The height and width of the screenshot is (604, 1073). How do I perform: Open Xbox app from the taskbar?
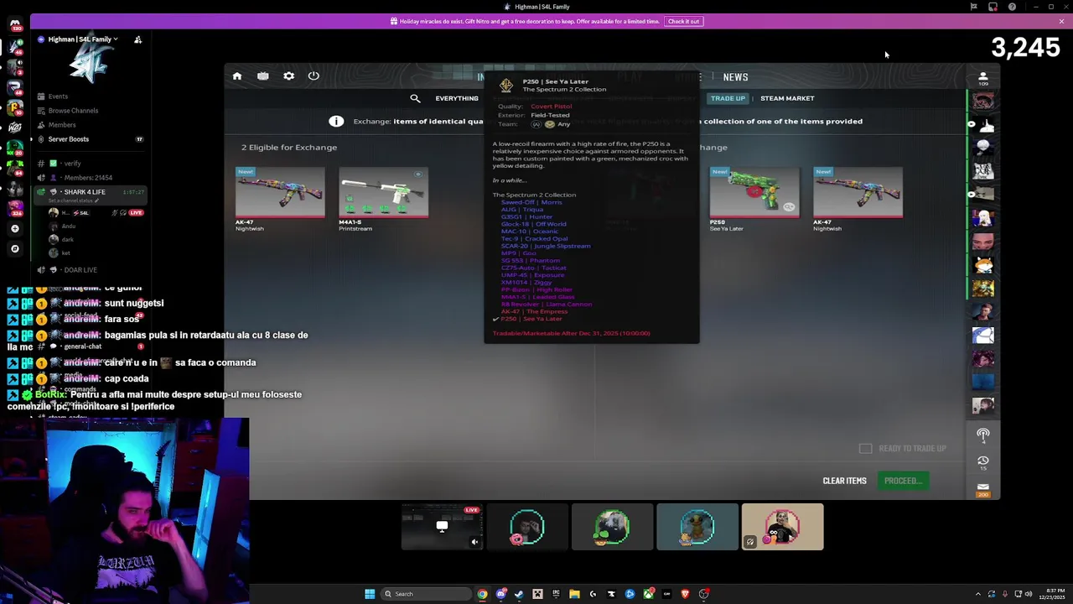648,594
